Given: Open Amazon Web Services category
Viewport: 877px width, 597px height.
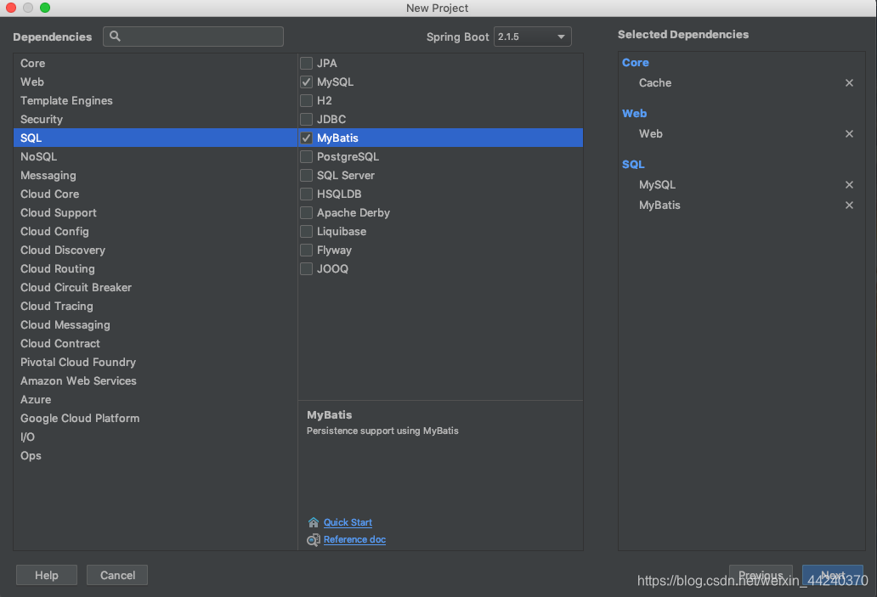Looking at the screenshot, I should [x=156, y=380].
